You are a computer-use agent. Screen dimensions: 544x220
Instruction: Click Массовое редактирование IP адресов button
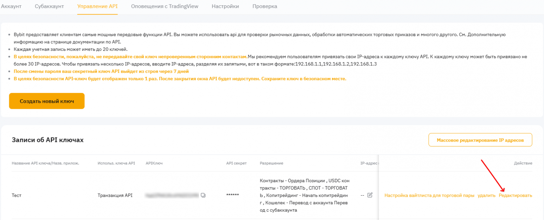pos(480,140)
